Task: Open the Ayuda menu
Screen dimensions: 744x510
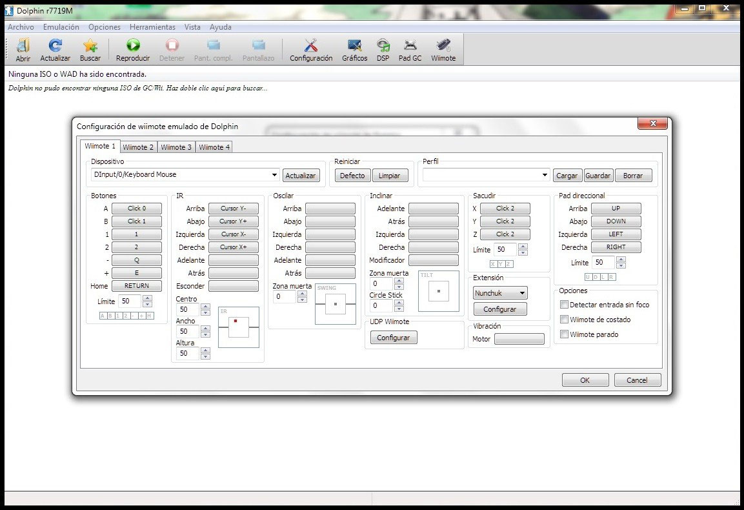Action: point(221,27)
